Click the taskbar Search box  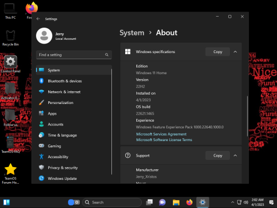click(112, 202)
